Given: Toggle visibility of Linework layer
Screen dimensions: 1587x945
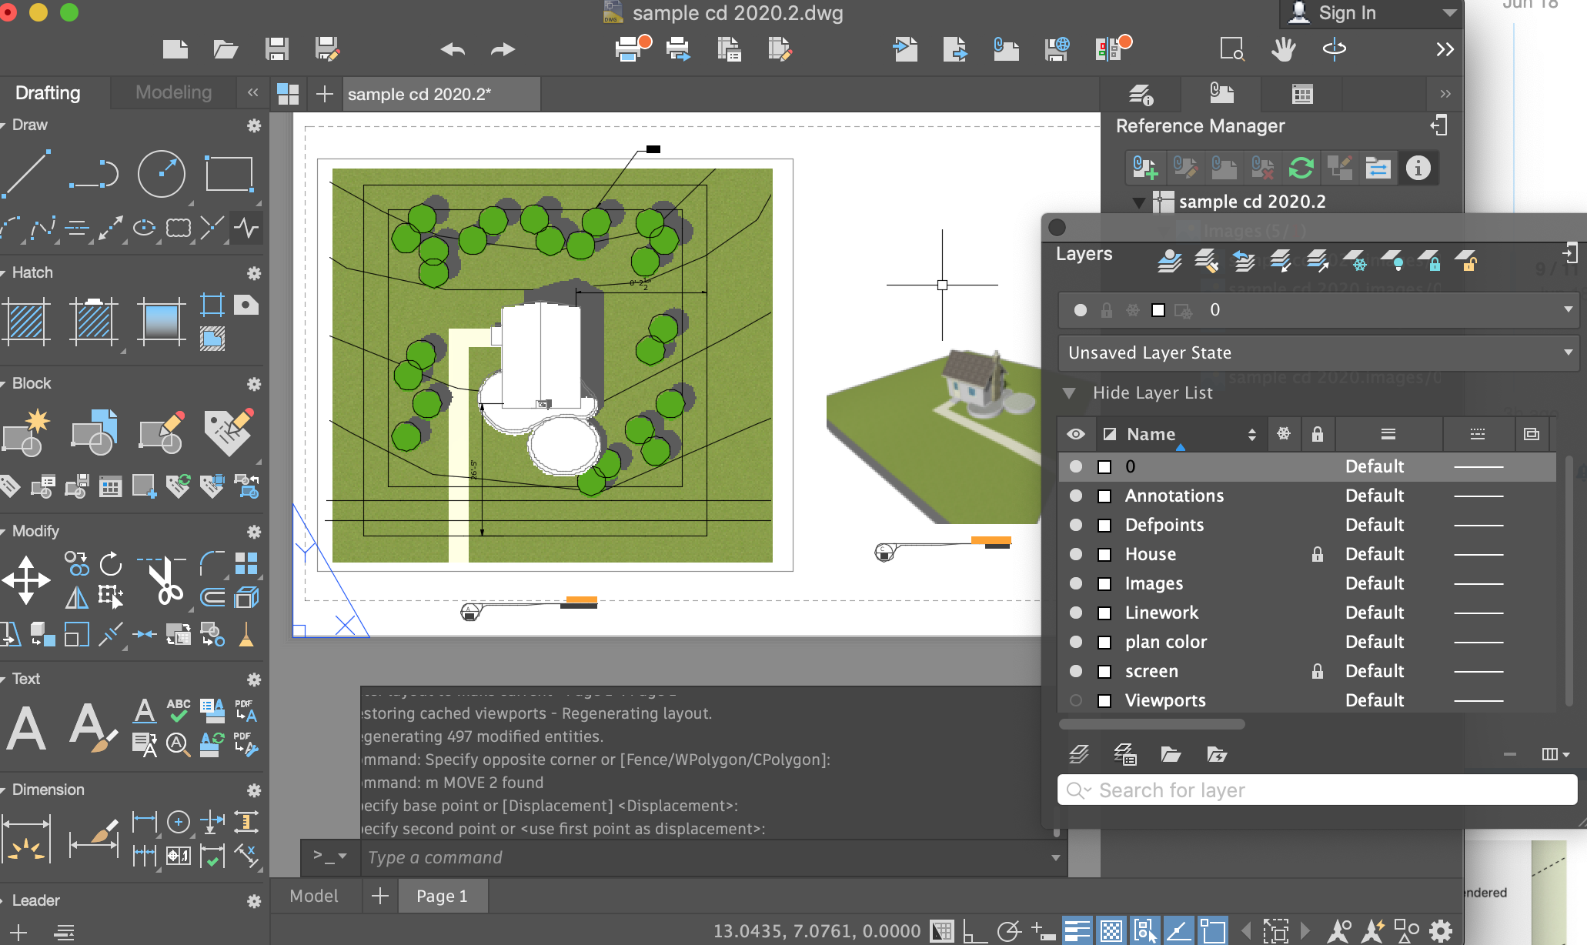Looking at the screenshot, I should pos(1076,613).
